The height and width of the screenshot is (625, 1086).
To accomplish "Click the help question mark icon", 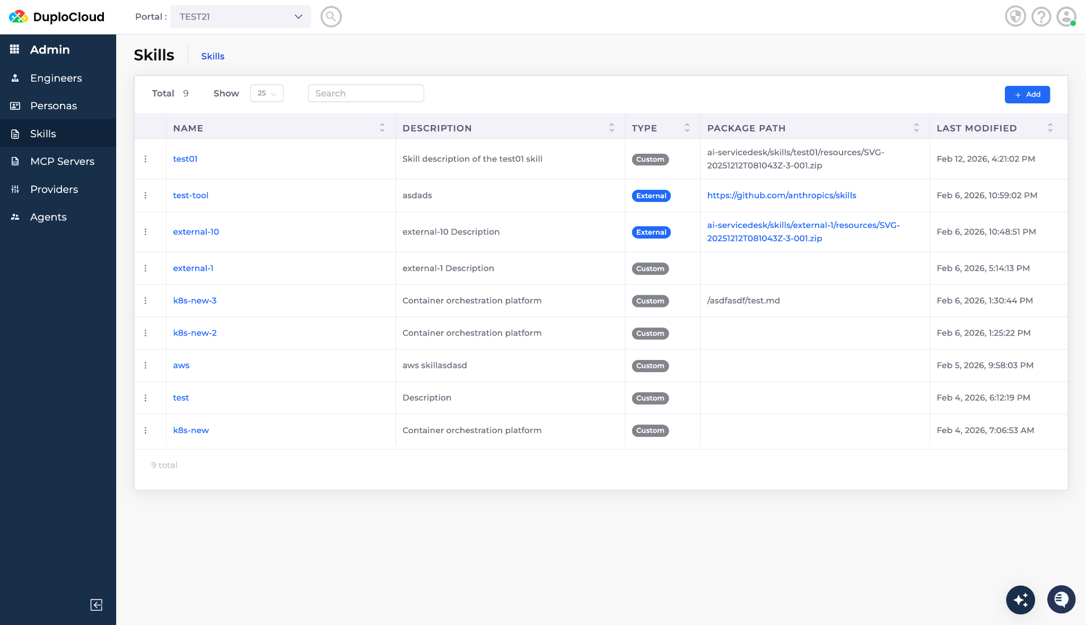I will [1041, 16].
